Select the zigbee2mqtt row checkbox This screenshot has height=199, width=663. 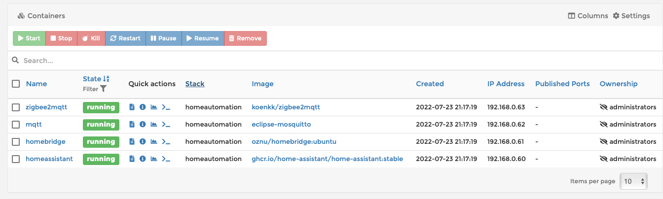16,107
